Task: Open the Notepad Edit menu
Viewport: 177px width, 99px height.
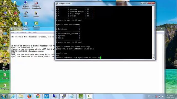Action: coord(17,32)
